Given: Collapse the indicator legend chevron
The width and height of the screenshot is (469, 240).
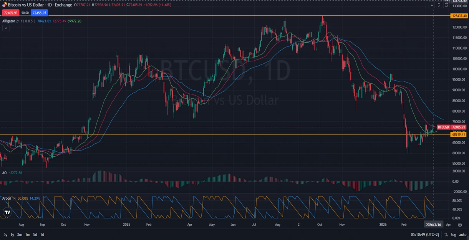Looking at the screenshot, I should 6,28.
